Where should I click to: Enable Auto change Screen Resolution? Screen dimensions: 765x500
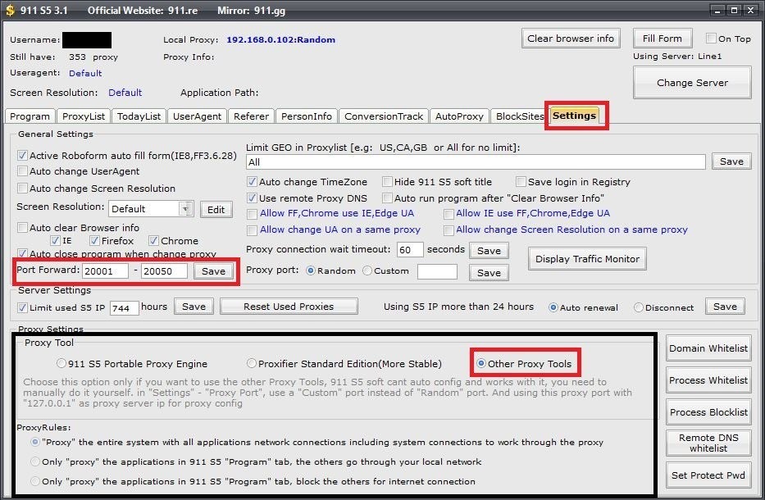point(22,189)
